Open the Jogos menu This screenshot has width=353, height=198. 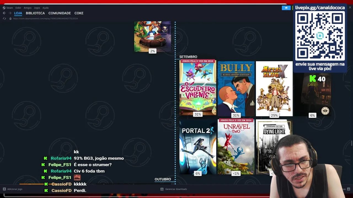tap(37, 8)
